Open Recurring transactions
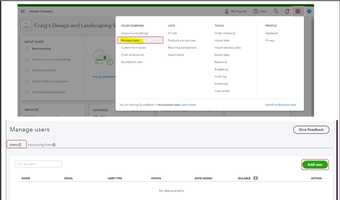This screenshot has width=340, height=200. 182,48
